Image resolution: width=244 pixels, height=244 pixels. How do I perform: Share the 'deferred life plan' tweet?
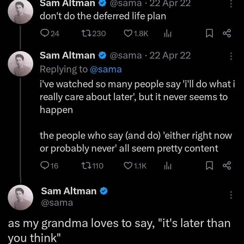coord(227,33)
